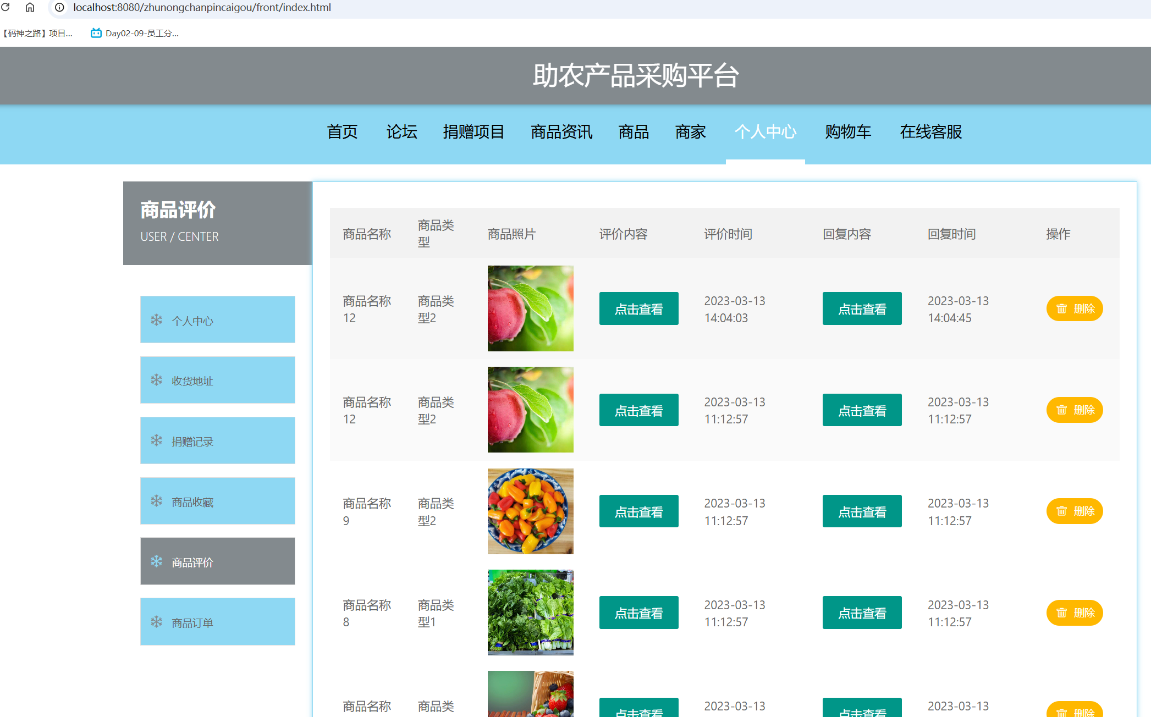The height and width of the screenshot is (717, 1151).
Task: Click the browser address bar URL
Action: click(x=202, y=7)
